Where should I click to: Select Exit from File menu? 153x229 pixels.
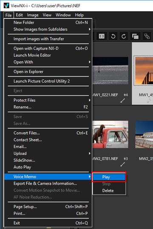point(48,223)
